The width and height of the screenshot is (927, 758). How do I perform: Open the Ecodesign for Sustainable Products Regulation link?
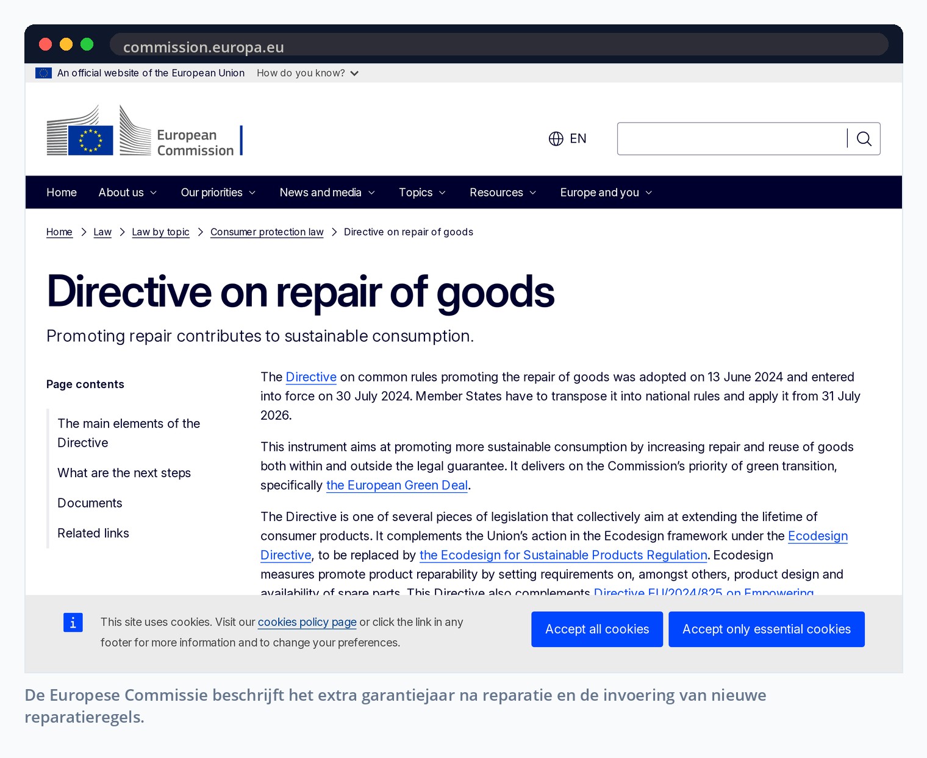coord(564,555)
